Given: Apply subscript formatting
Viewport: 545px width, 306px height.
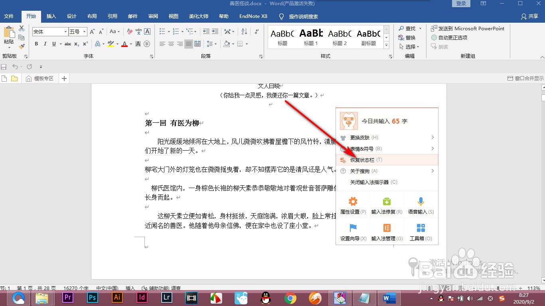Looking at the screenshot, I should (77, 44).
